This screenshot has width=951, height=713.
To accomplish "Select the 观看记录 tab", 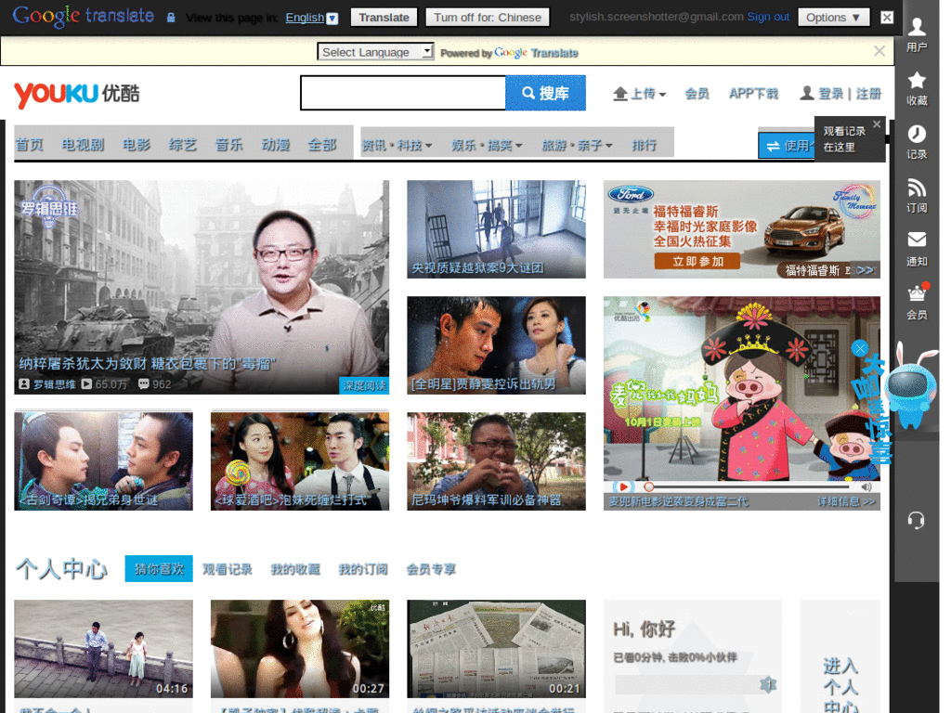I will 227,569.
